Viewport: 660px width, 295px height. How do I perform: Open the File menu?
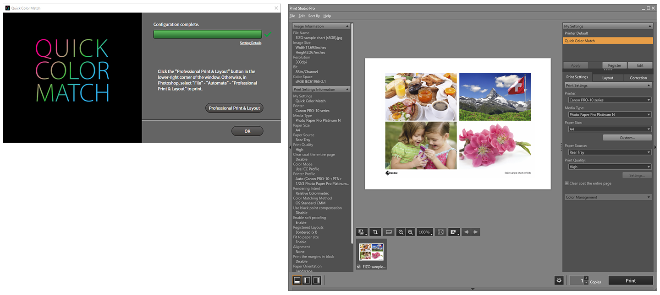point(292,16)
